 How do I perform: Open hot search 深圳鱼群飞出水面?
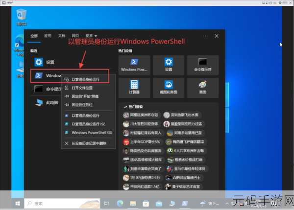(x=181, y=115)
